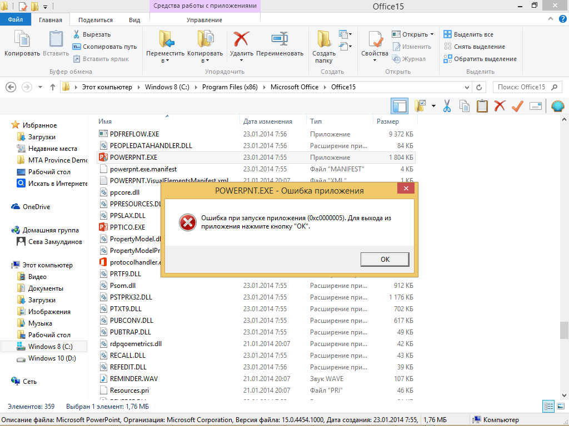Image resolution: width=569 pixels, height=426 pixels.
Task: Open the folder options dropdown in the lower toolbar
Action: (433, 106)
